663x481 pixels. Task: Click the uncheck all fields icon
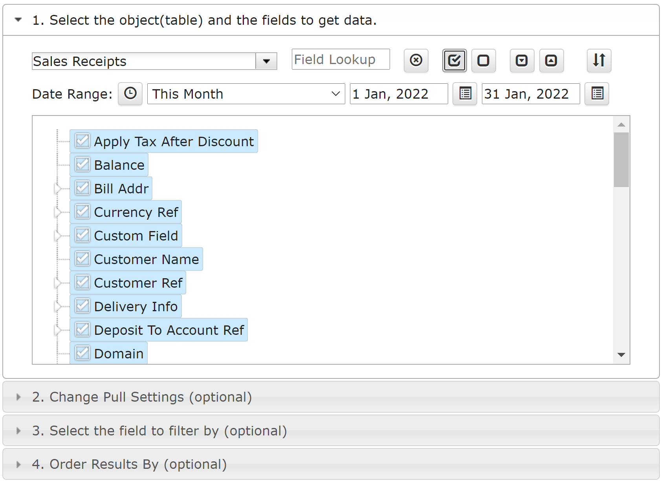pos(484,61)
